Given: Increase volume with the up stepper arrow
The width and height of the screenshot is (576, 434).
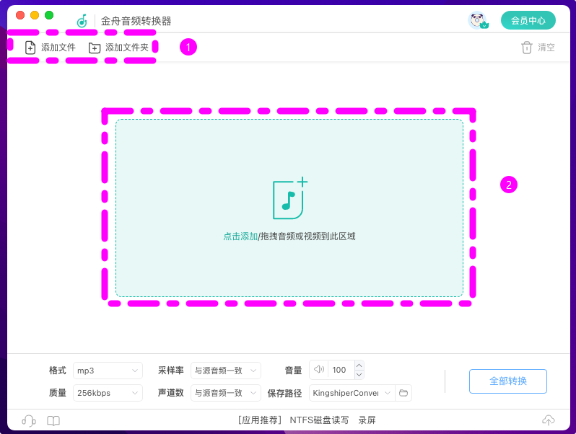Looking at the screenshot, I should (x=359, y=366).
